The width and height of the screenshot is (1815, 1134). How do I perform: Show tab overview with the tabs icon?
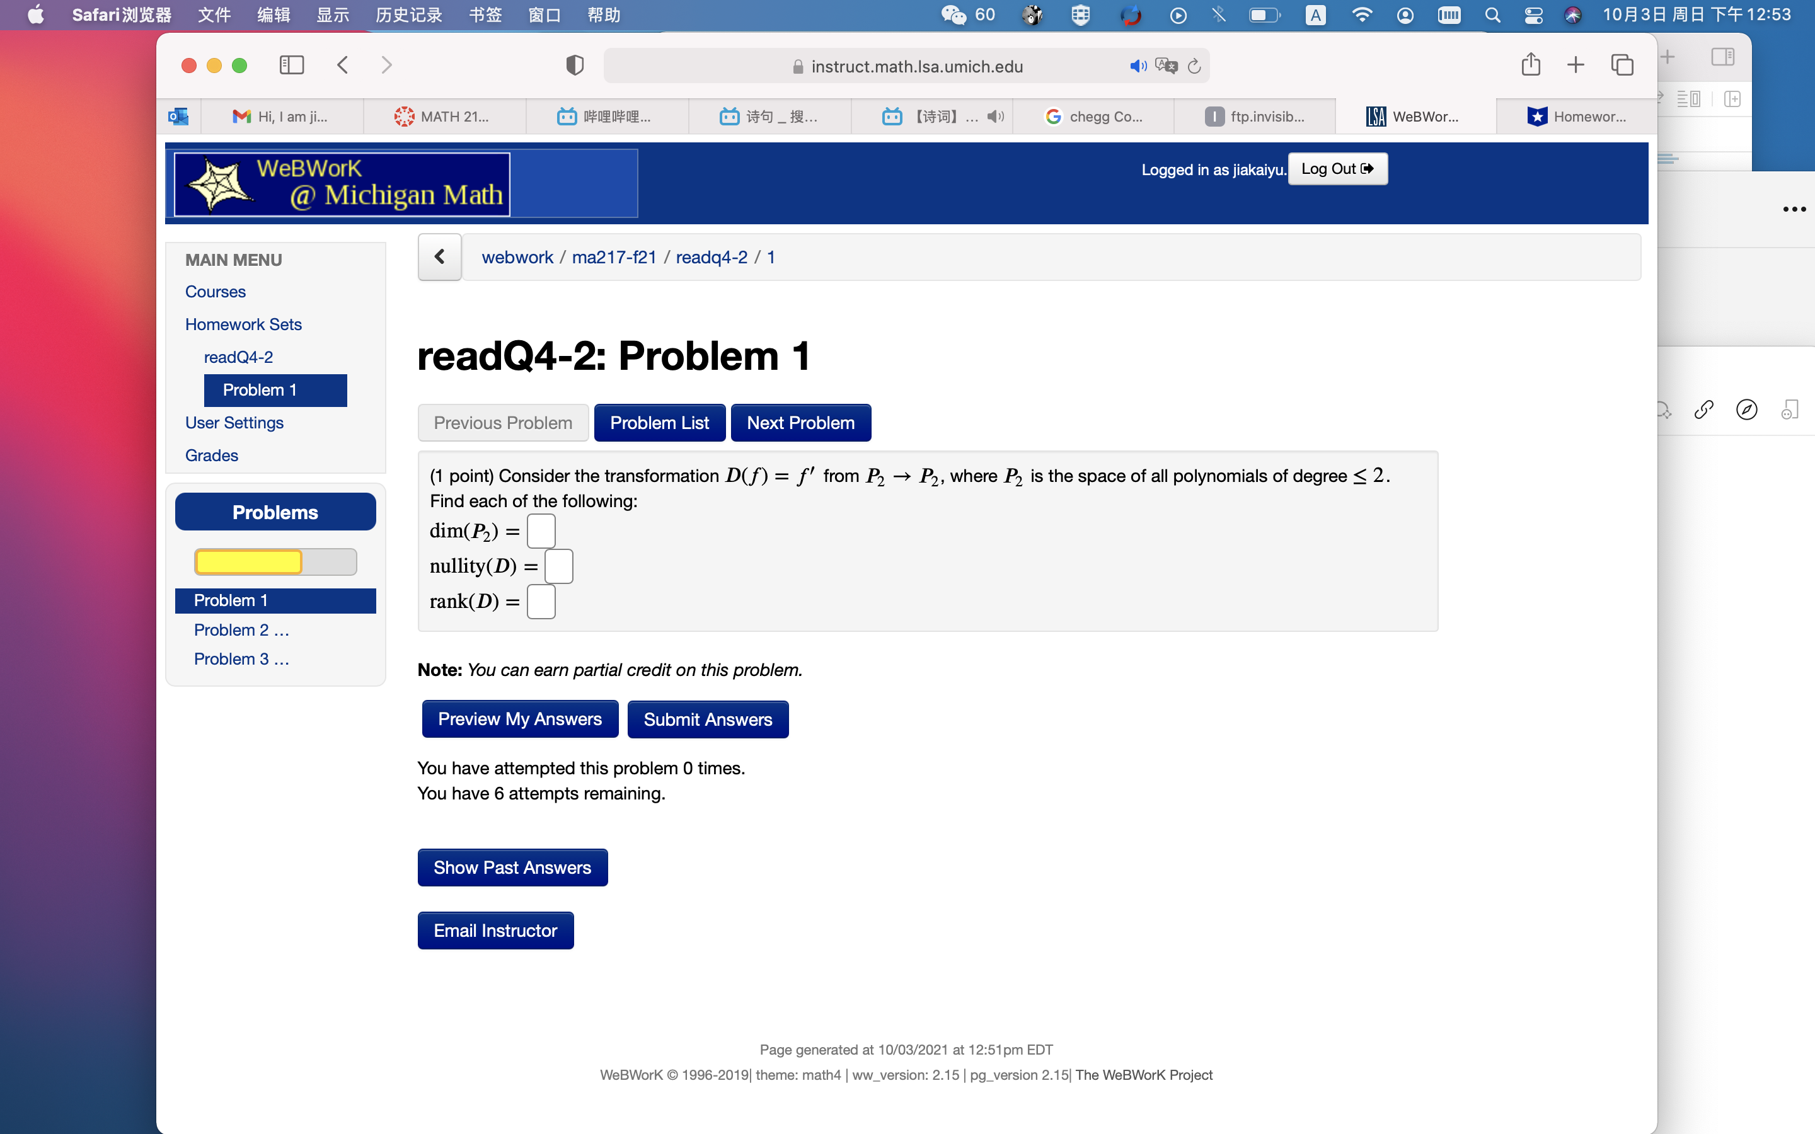tap(1622, 66)
